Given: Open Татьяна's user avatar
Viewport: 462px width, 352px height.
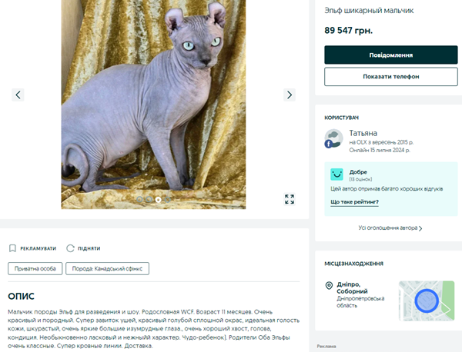Looking at the screenshot, I should tap(333, 138).
